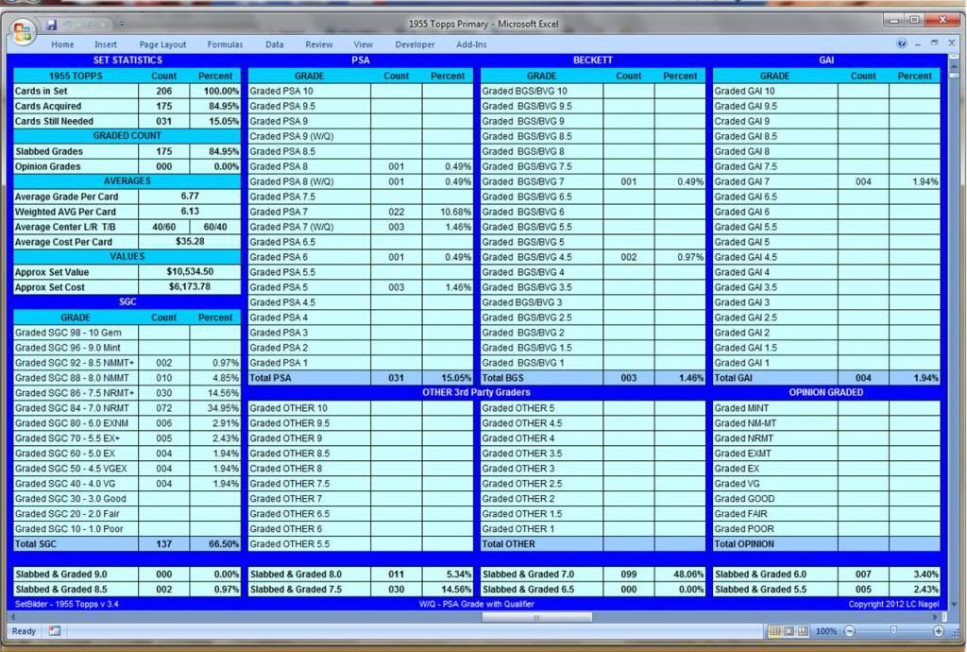Open the Formulas ribbon tab
The image size is (967, 652).
(x=225, y=44)
